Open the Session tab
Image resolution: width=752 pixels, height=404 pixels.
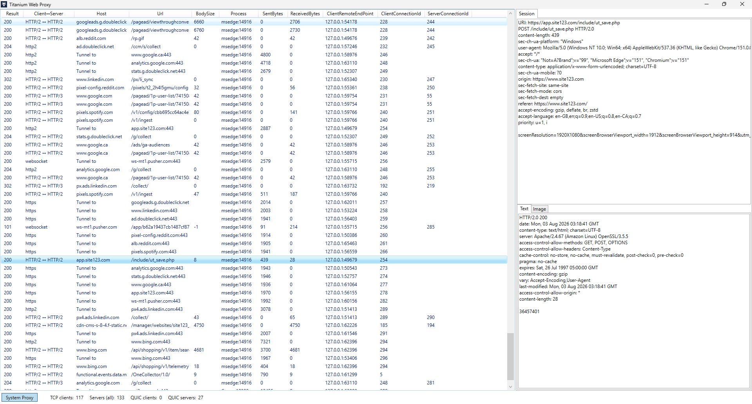[526, 14]
